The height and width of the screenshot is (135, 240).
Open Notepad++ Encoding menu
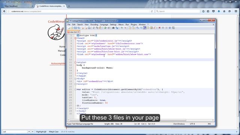[x=94, y=24]
